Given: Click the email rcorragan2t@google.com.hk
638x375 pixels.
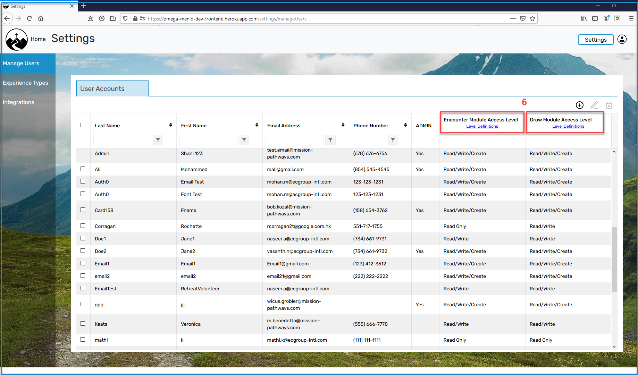Looking at the screenshot, I should 299,226.
